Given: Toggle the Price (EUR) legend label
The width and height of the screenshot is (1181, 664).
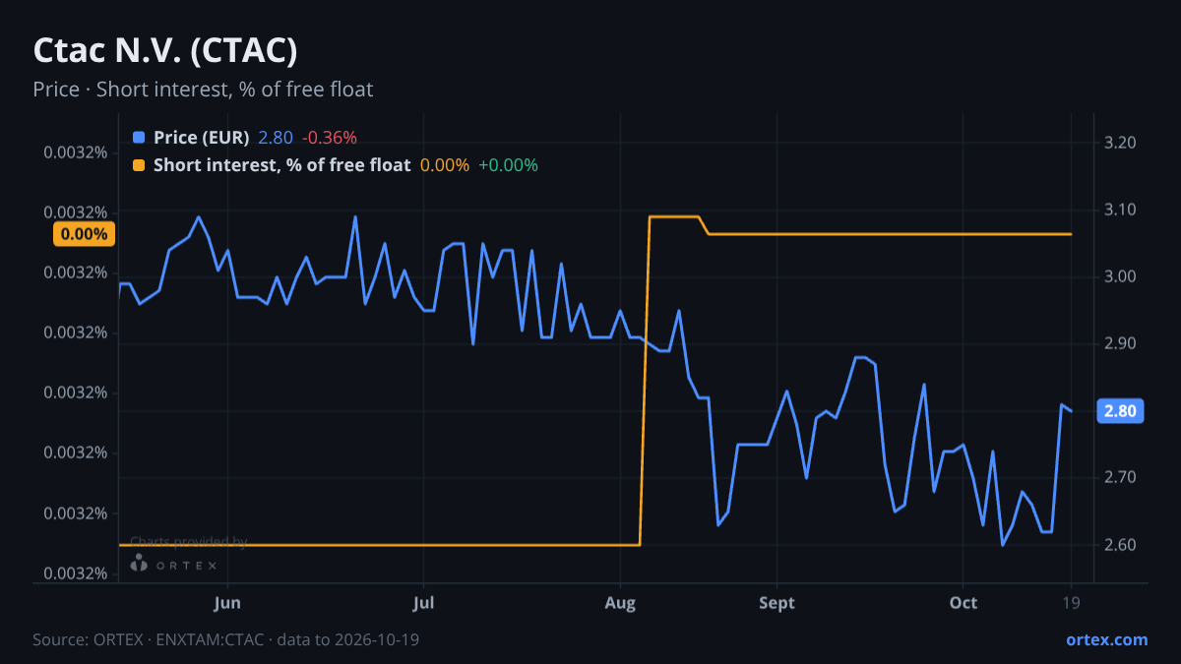Looking at the screenshot, I should point(202,138).
